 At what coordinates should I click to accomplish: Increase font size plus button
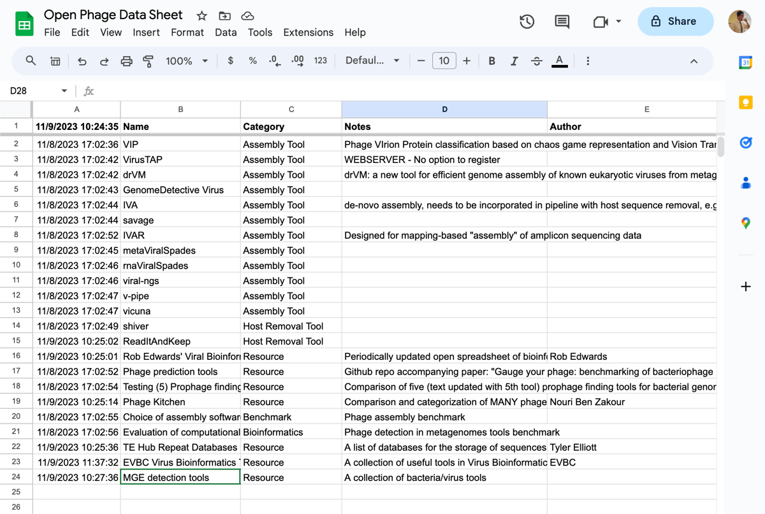coord(467,61)
